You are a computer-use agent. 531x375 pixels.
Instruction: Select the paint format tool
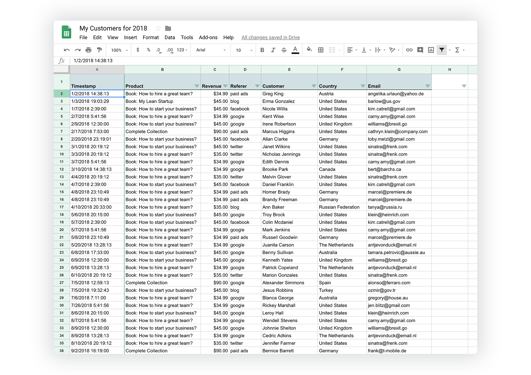pyautogui.click(x=99, y=50)
